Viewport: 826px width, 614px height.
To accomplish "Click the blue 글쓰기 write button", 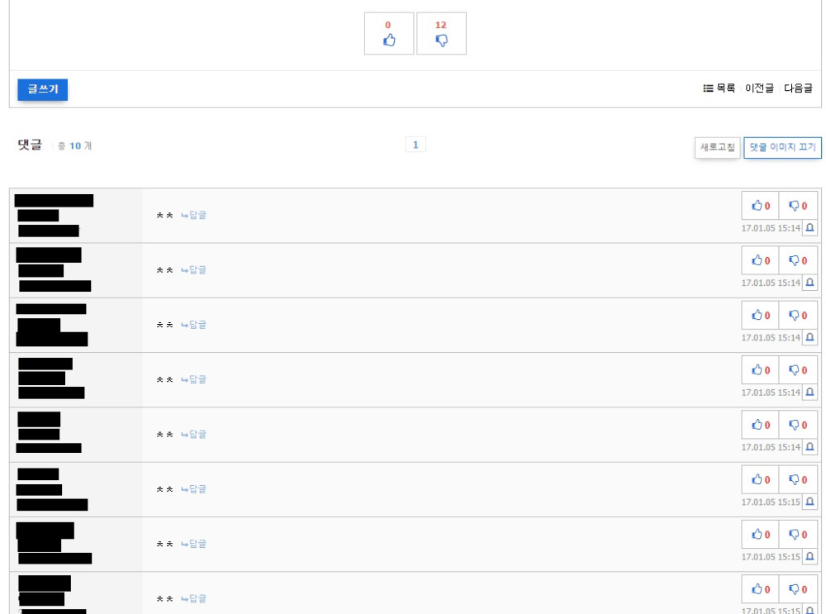I will tap(43, 89).
